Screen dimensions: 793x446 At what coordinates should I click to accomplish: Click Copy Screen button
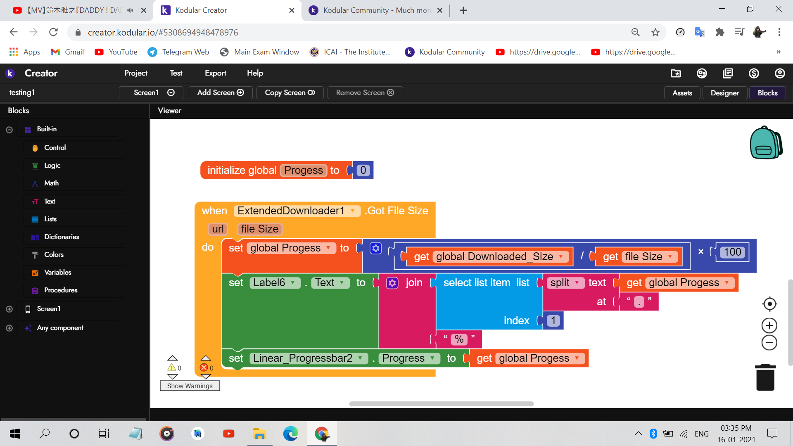[x=290, y=93]
